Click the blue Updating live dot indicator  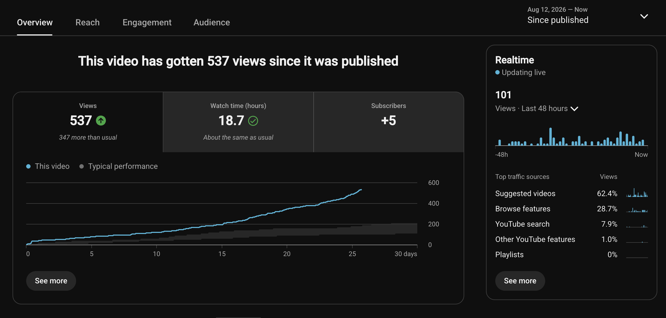click(497, 72)
